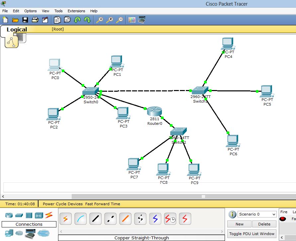
Task: Select the PC7 computer
Action: pyautogui.click(x=134, y=164)
